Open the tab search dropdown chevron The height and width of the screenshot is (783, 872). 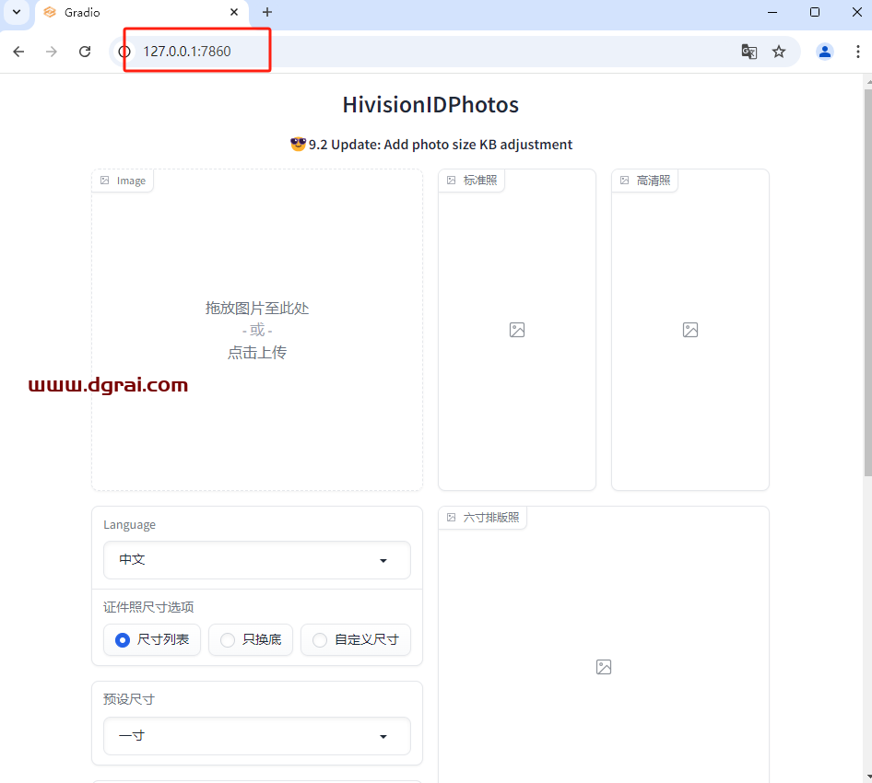point(17,12)
